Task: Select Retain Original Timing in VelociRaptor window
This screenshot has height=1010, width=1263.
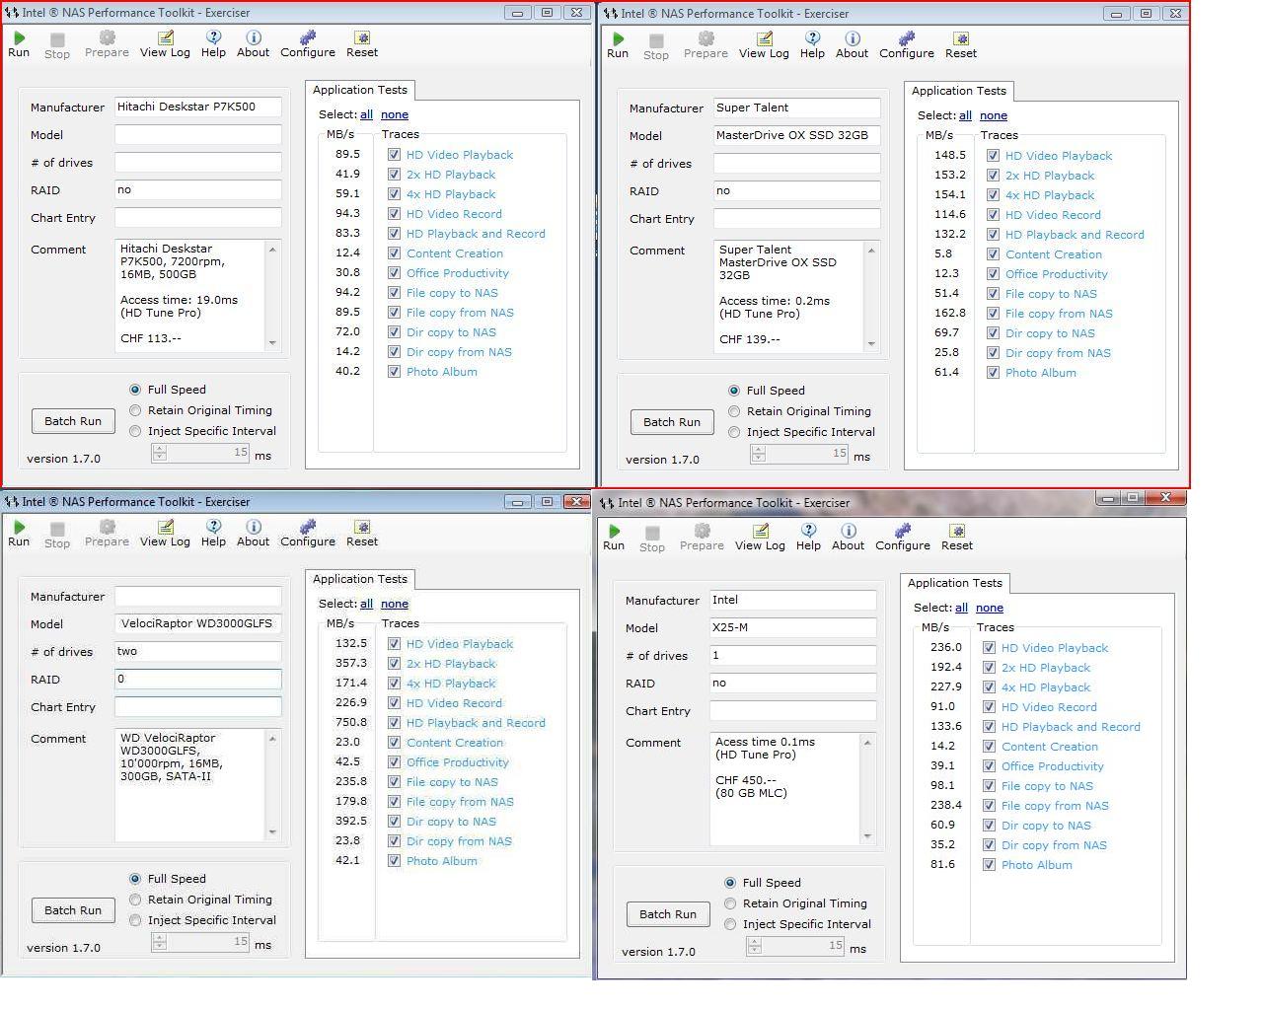Action: pos(136,900)
